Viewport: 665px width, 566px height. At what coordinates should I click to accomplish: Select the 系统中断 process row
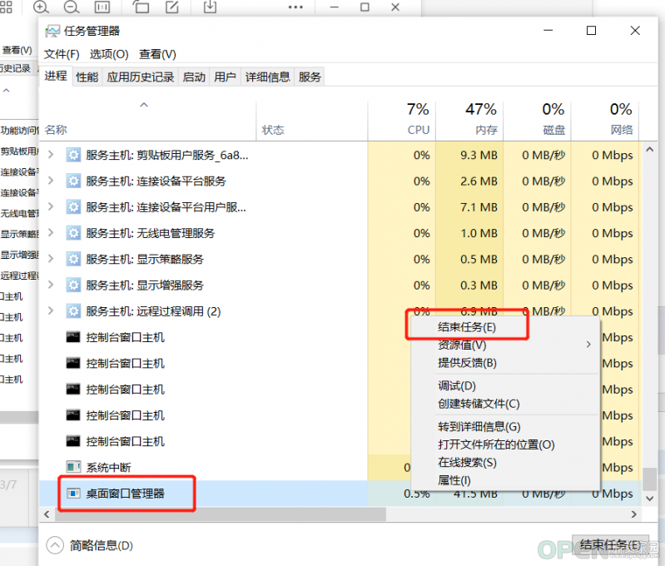click(225, 467)
